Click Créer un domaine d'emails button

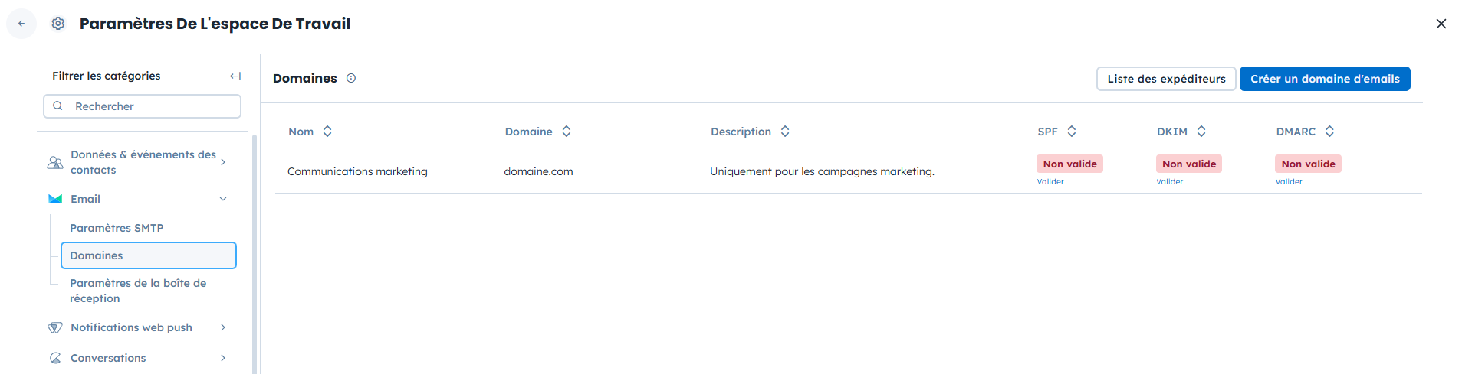[1324, 79]
